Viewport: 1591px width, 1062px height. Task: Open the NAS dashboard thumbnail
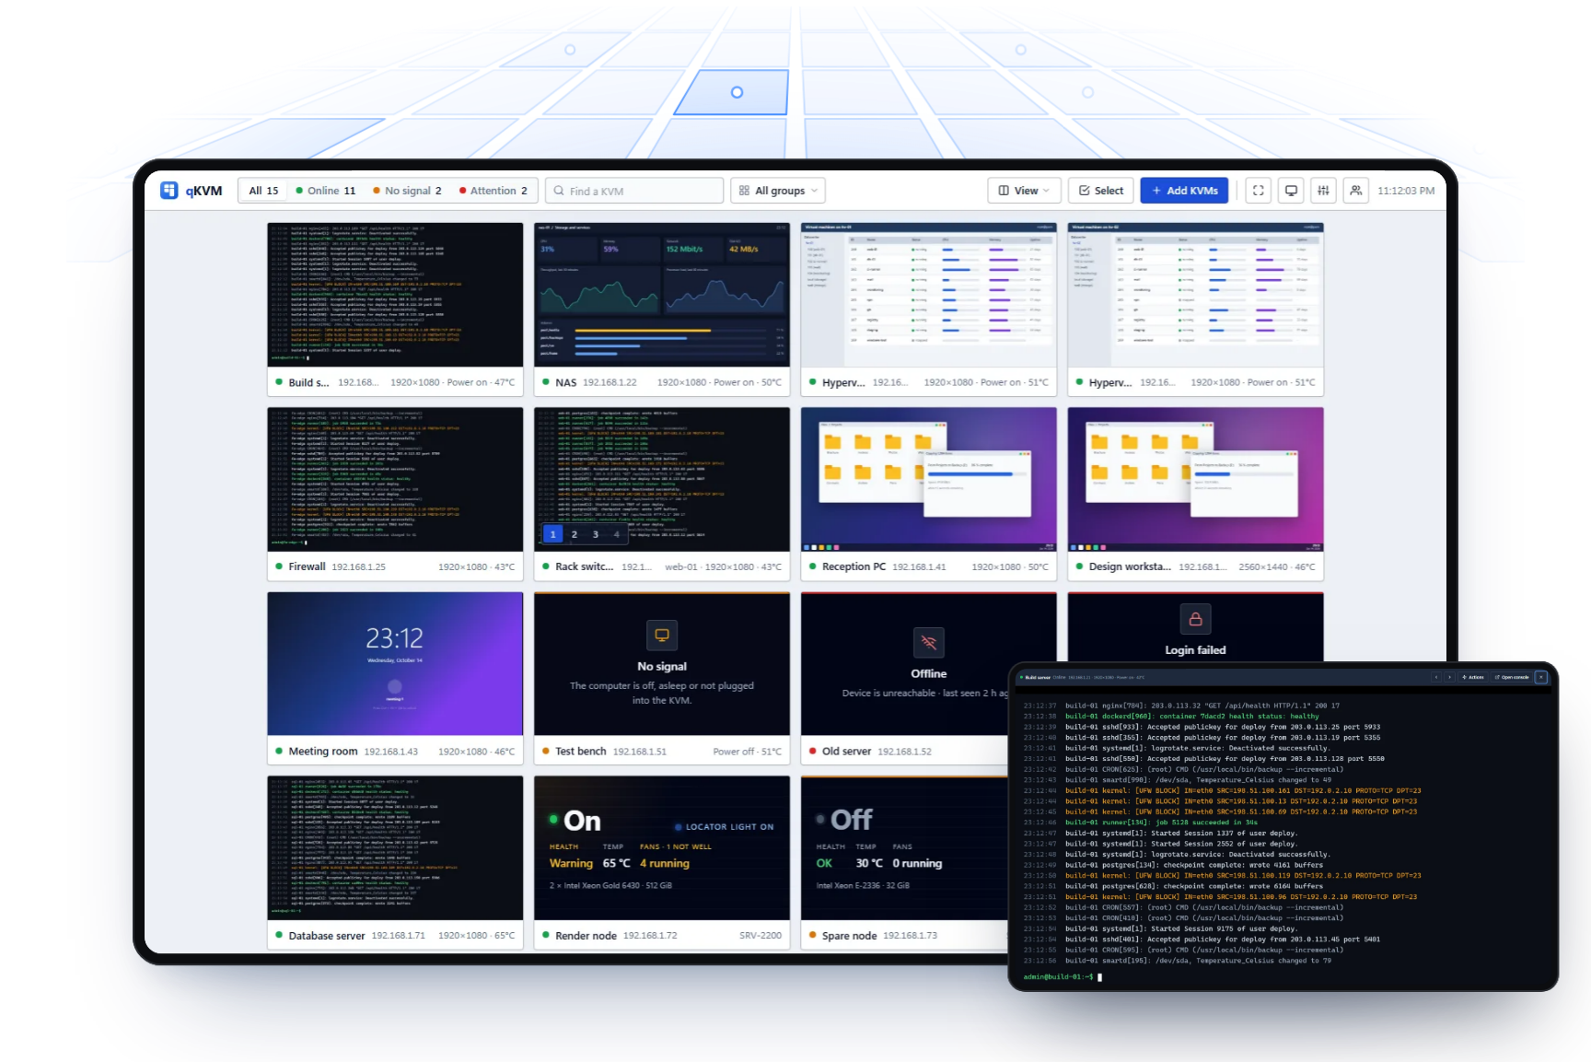coord(662,295)
